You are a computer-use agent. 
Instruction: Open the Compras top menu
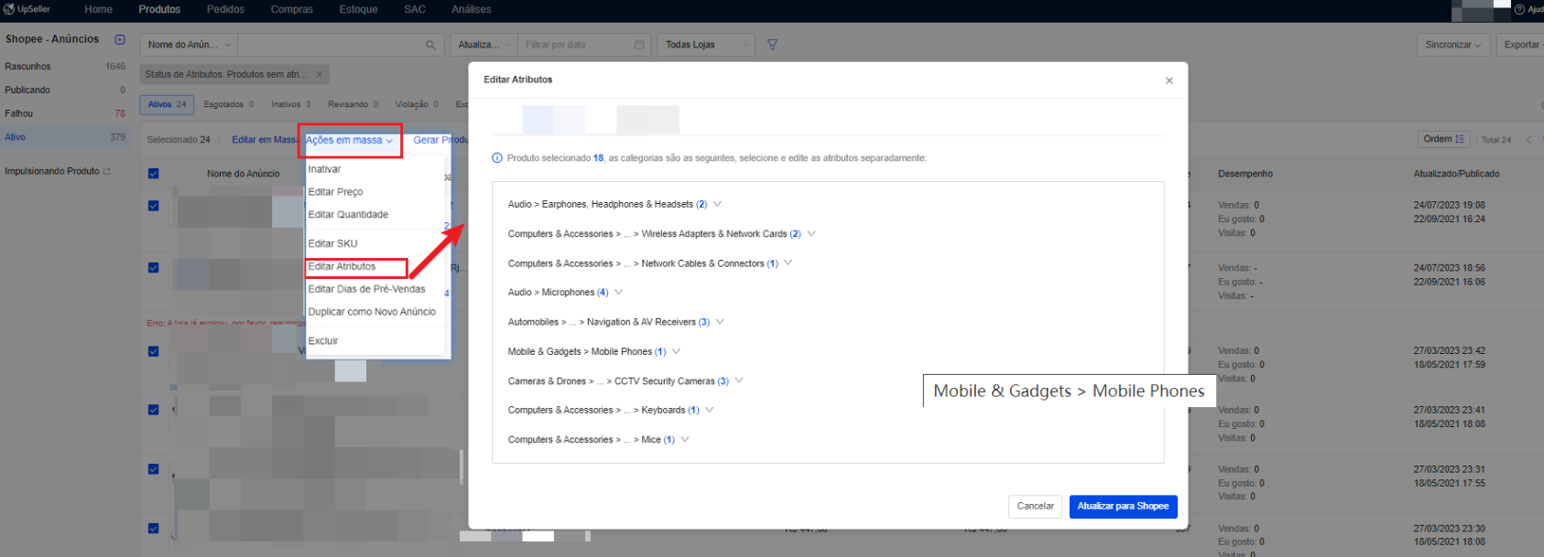pyautogui.click(x=291, y=9)
